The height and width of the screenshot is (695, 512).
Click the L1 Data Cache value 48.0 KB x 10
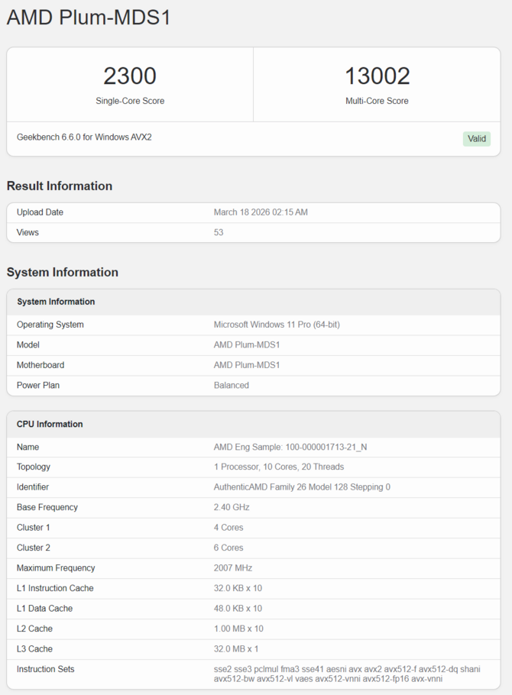click(238, 609)
